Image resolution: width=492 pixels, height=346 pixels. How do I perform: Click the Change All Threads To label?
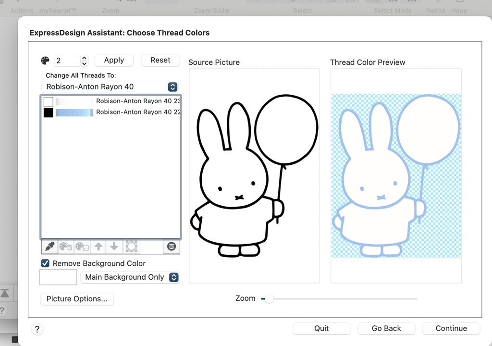81,75
